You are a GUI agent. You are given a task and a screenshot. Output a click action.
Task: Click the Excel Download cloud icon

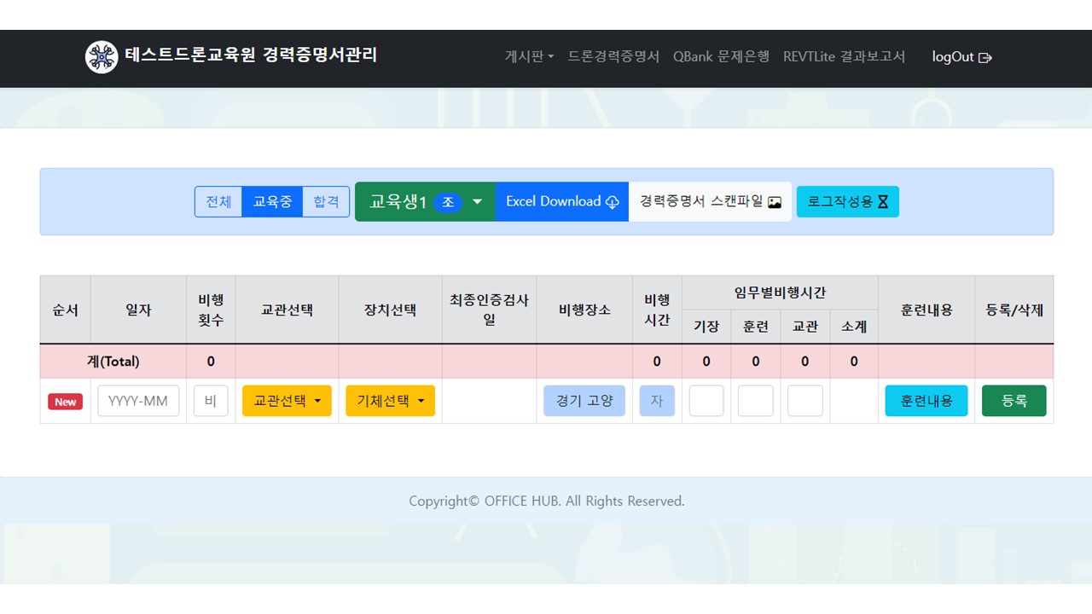click(613, 202)
